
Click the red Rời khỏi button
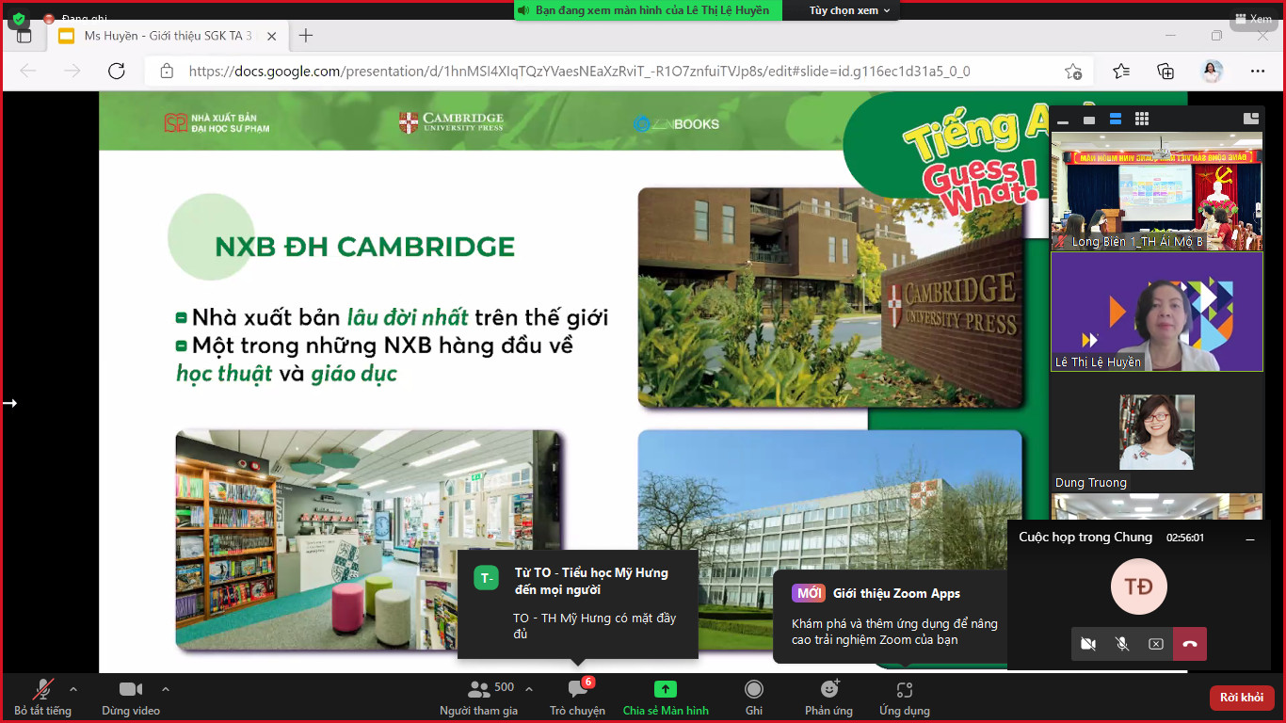(1241, 698)
